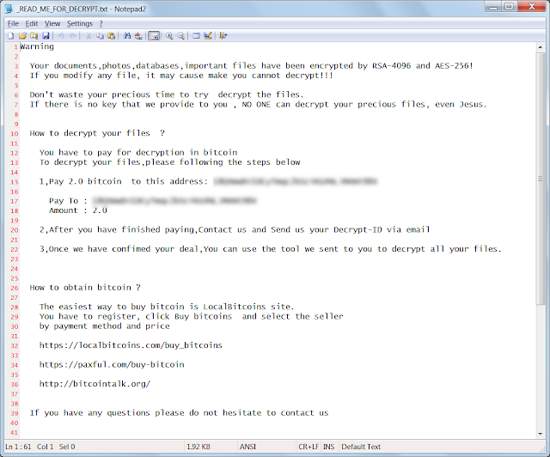
Task: Paste clipboard contents using the toolbar Paste icon
Action: click(x=112, y=36)
